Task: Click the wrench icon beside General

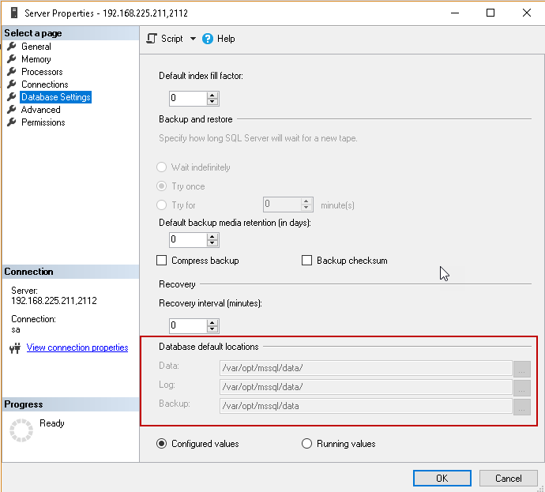Action: click(12, 47)
